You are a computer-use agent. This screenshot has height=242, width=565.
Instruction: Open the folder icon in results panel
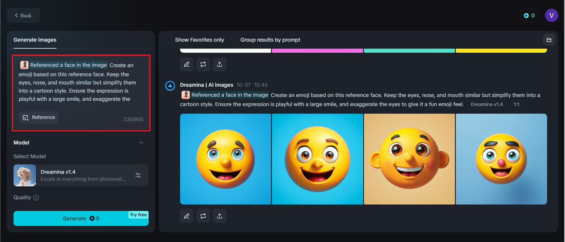(549, 40)
